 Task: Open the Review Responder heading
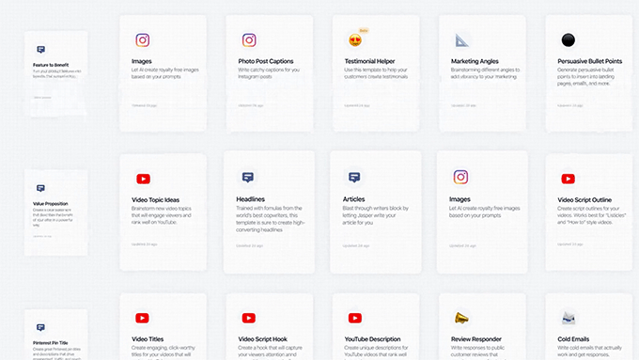(x=476, y=338)
